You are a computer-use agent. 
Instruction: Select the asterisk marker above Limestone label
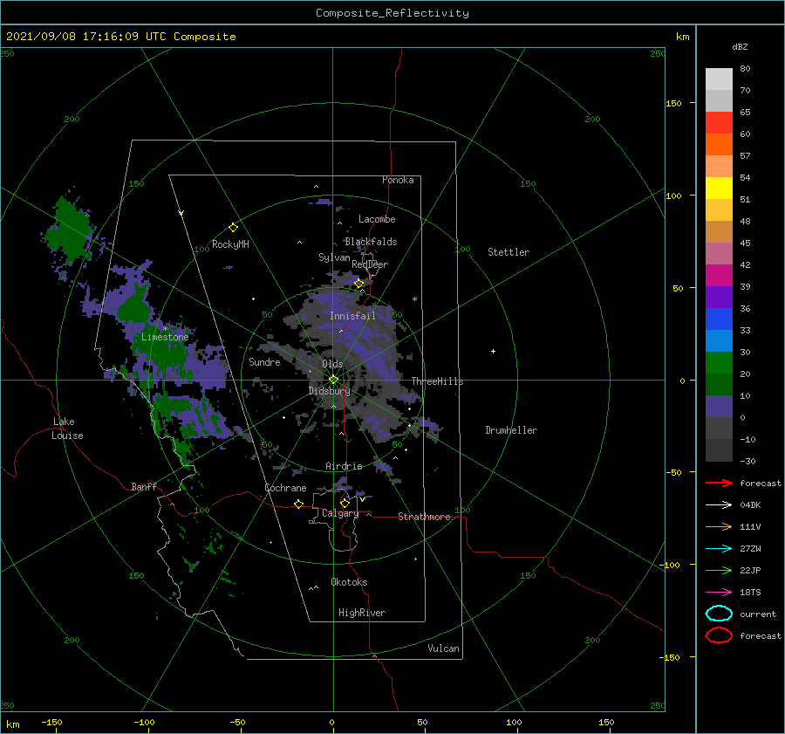pyautogui.click(x=165, y=329)
